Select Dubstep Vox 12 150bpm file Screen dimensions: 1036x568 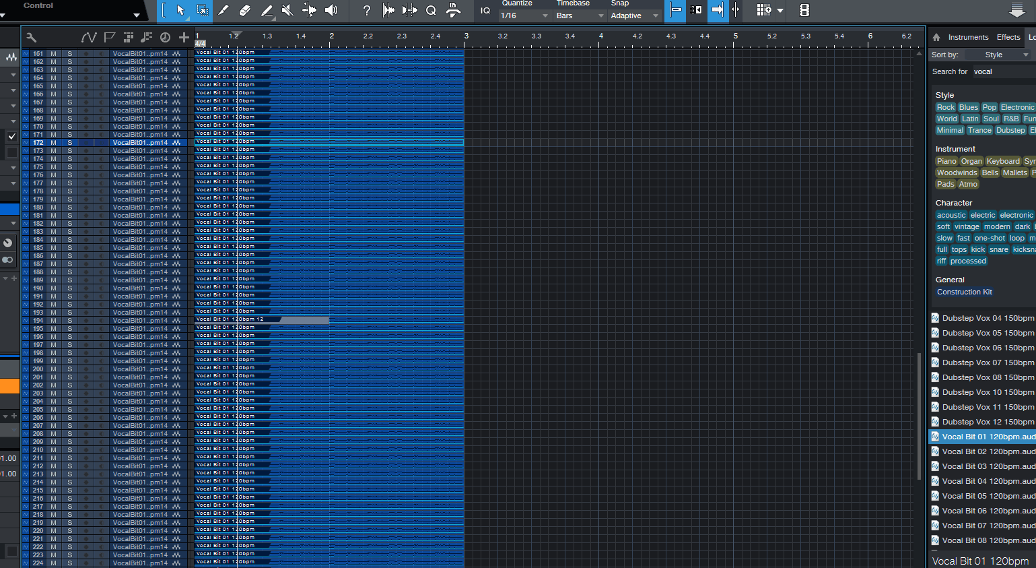coord(983,422)
